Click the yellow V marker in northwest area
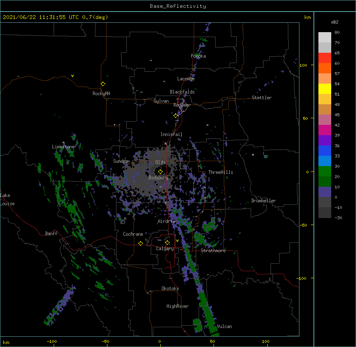Viewport: 356px width, 347px height. click(x=72, y=76)
